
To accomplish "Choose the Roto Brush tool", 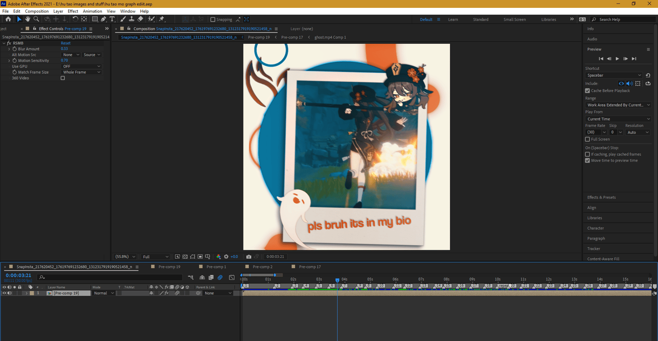I will [x=151, y=19].
